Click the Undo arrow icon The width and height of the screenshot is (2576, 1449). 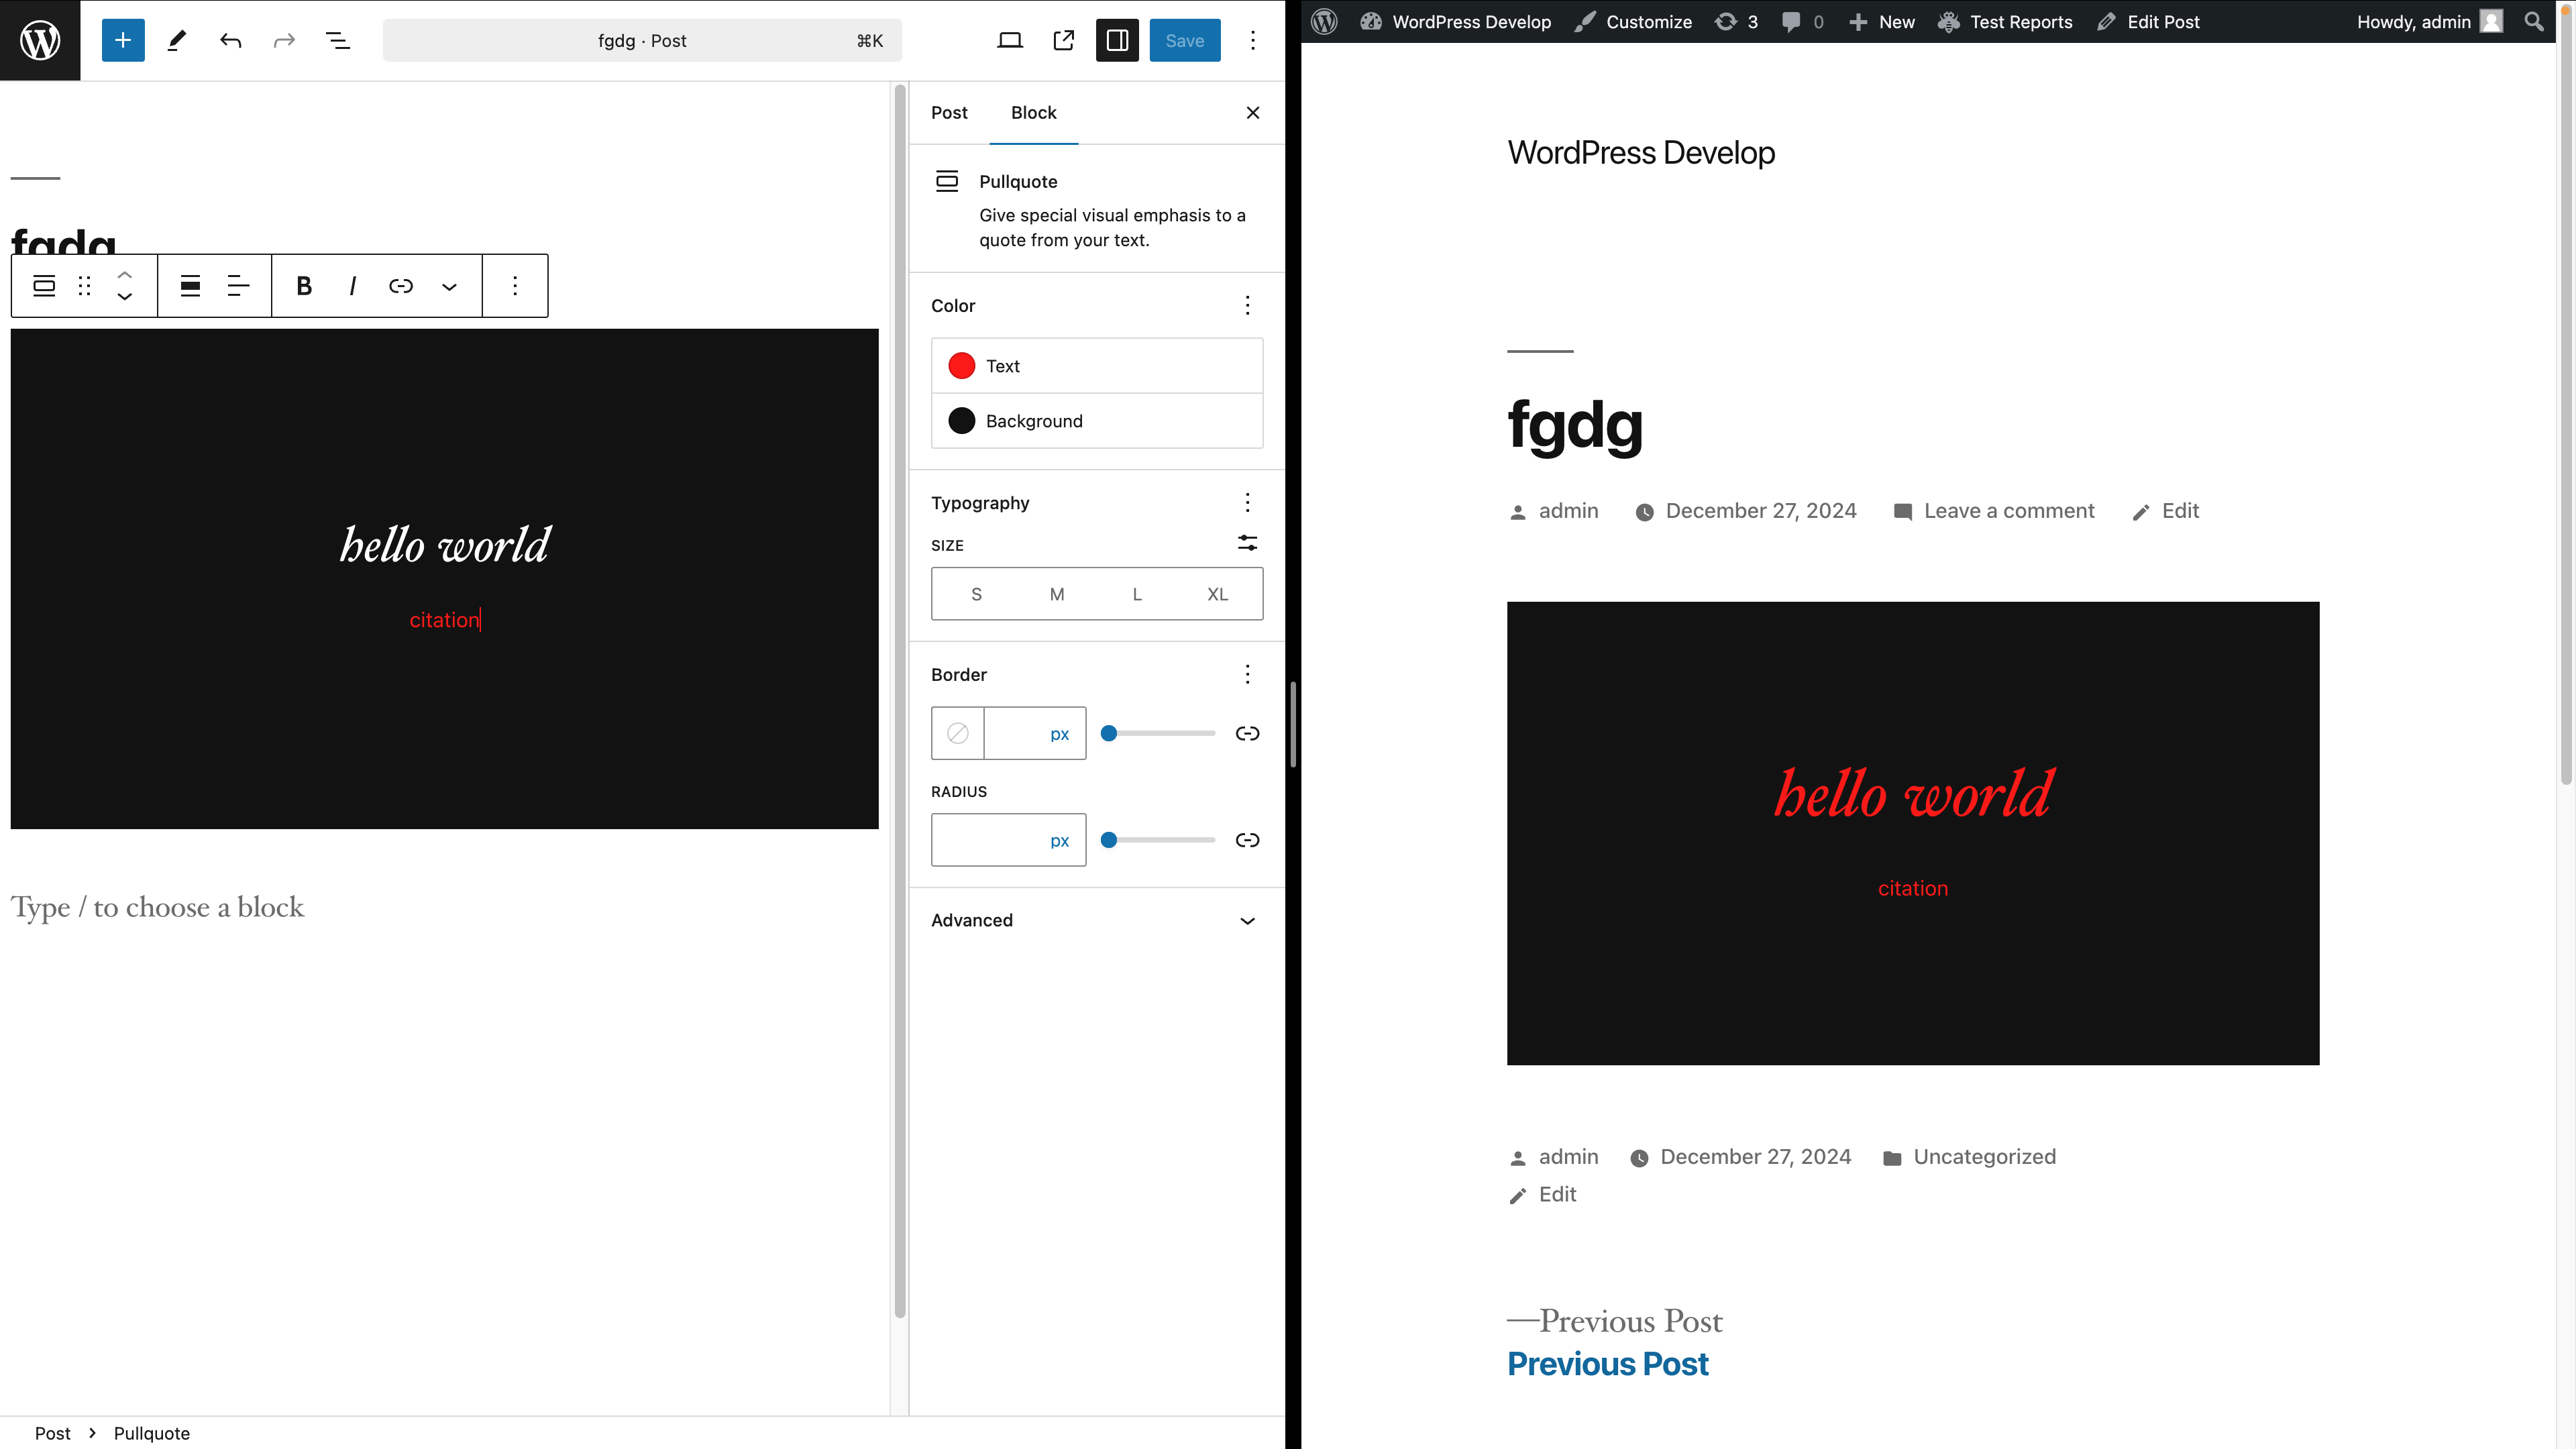[x=231, y=40]
